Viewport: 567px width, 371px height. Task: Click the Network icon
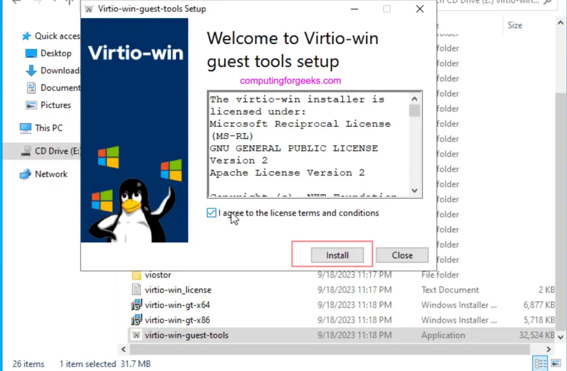25,174
